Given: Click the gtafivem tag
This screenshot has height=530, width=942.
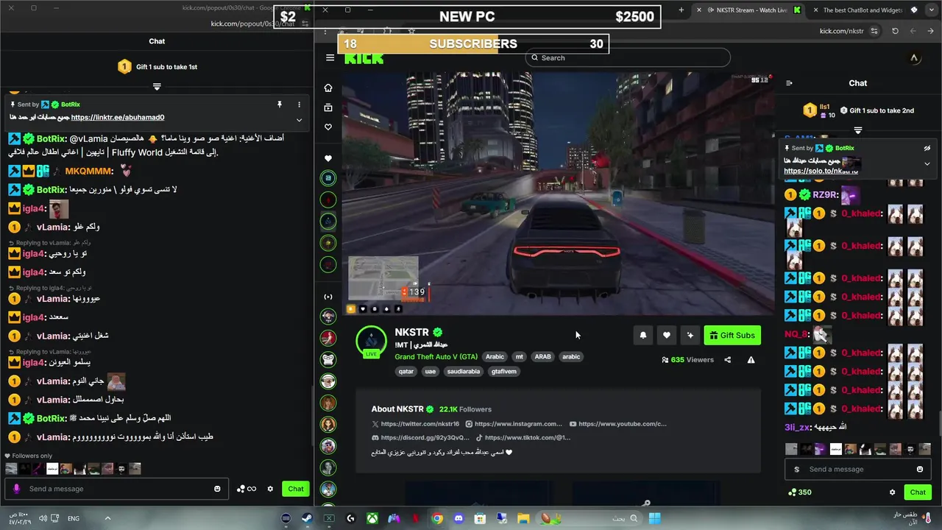Looking at the screenshot, I should [504, 372].
